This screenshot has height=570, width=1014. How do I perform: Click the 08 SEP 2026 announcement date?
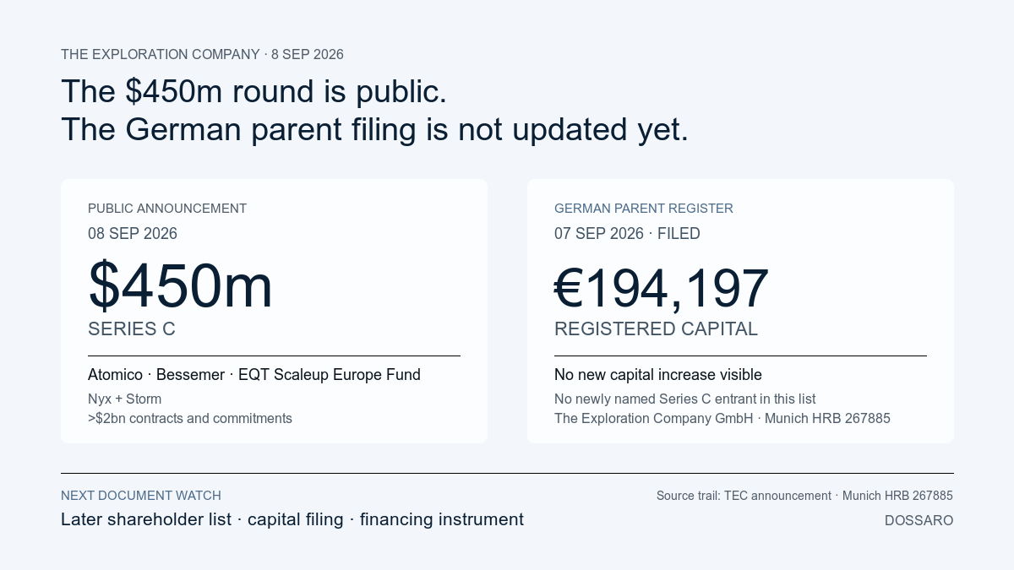pos(133,234)
